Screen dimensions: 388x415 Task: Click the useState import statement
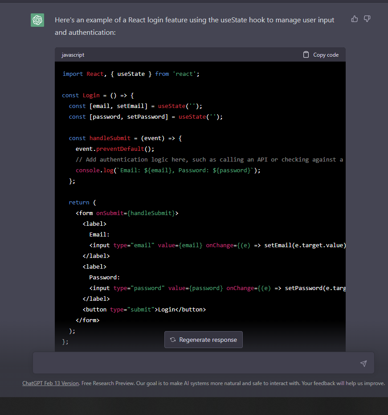click(131, 74)
